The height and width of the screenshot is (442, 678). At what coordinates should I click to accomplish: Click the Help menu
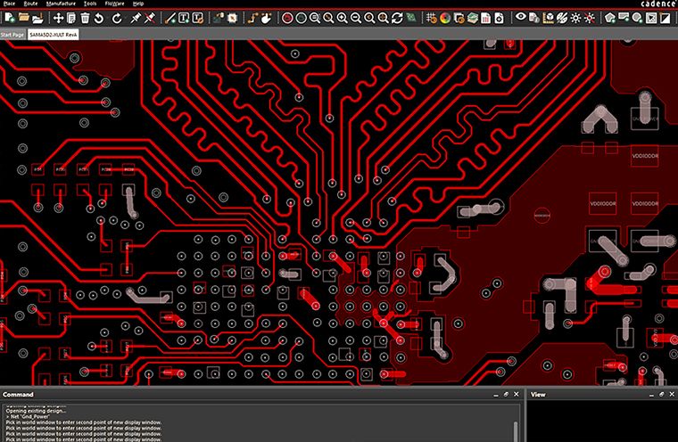pos(137,4)
